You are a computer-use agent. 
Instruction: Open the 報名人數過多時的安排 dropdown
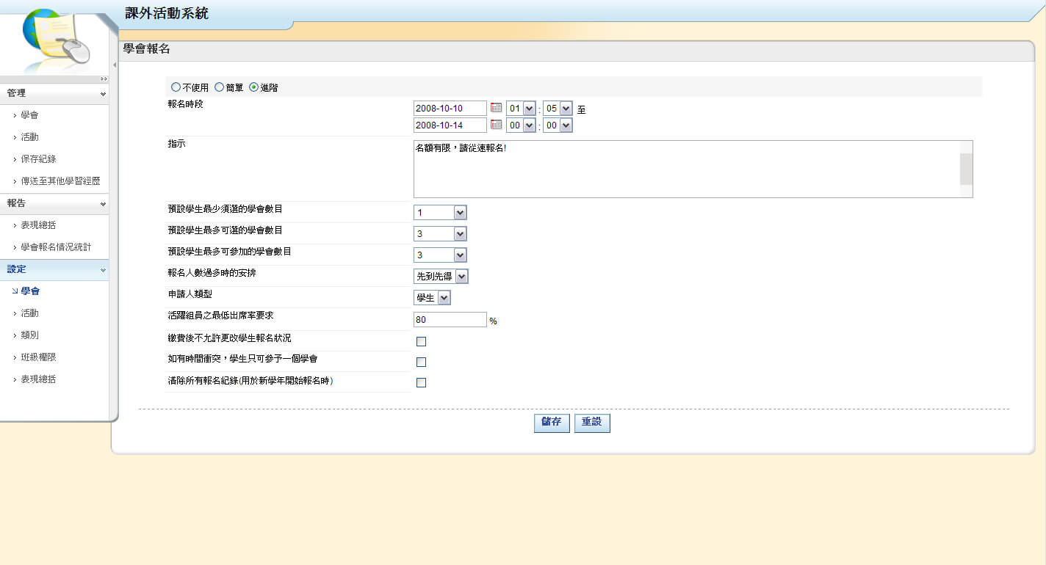[x=441, y=277]
